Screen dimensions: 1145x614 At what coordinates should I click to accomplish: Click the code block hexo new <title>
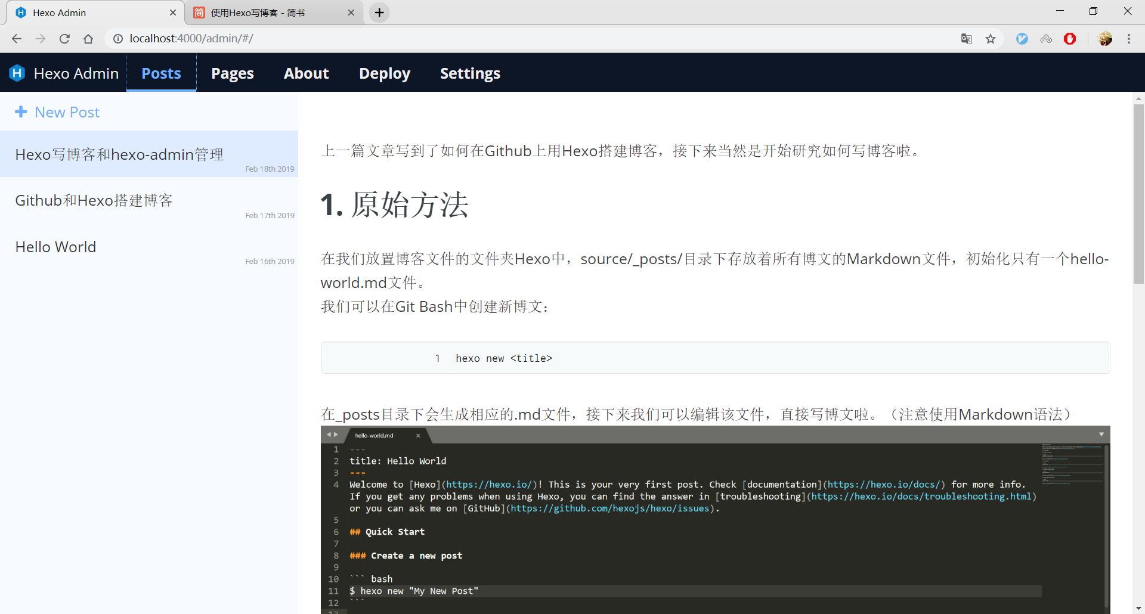715,358
